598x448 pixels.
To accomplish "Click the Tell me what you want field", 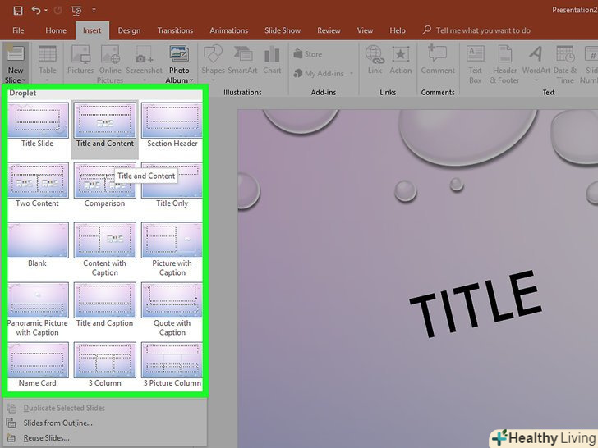I will 483,30.
